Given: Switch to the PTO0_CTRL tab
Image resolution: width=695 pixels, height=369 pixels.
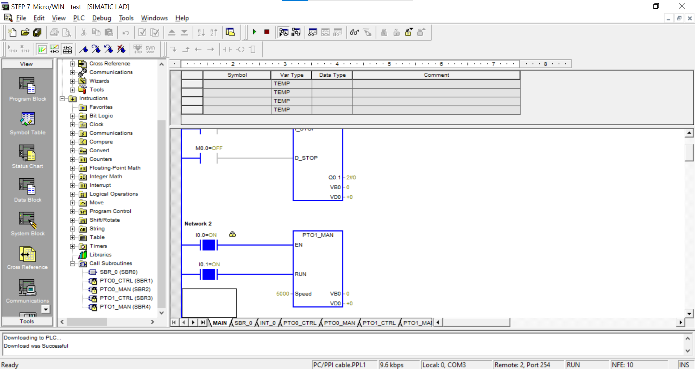Looking at the screenshot, I should pyautogui.click(x=299, y=323).
